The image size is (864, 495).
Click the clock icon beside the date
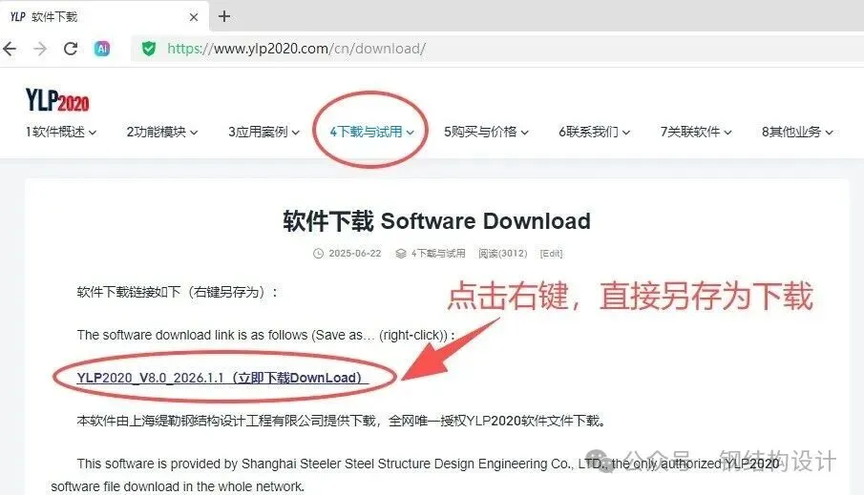(x=319, y=254)
